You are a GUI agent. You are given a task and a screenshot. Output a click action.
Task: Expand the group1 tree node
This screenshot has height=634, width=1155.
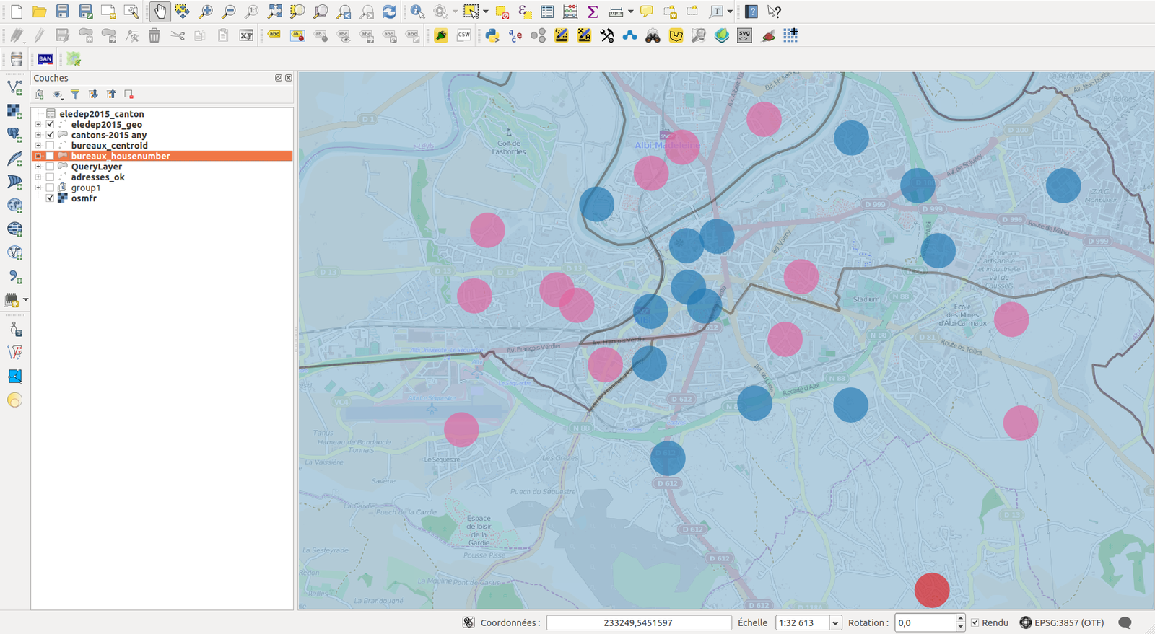[x=38, y=188]
